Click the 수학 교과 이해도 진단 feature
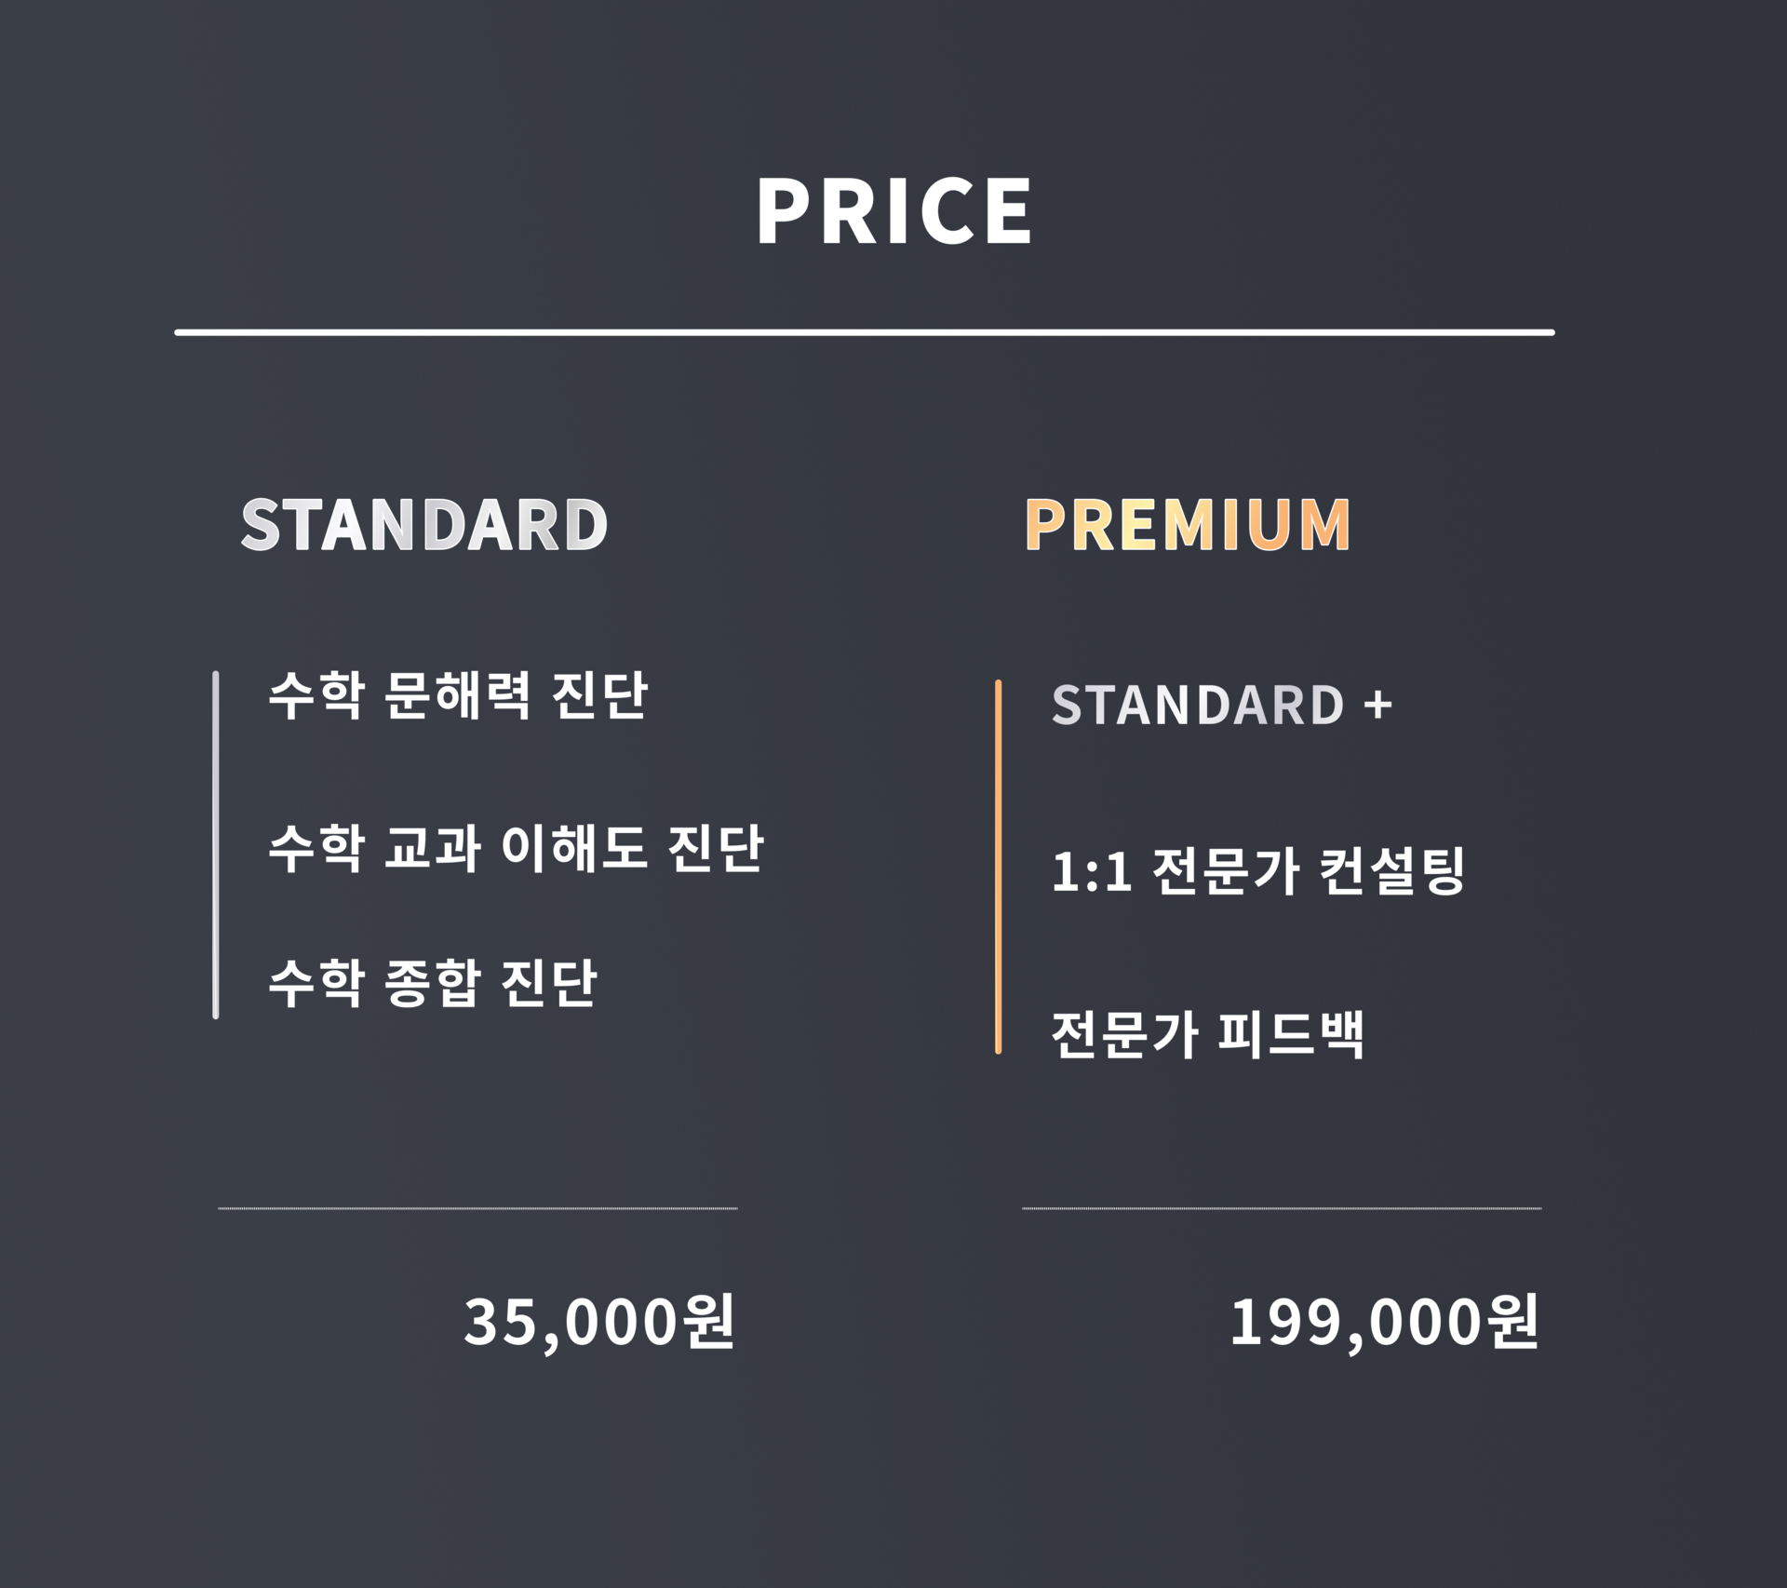 click(x=516, y=848)
